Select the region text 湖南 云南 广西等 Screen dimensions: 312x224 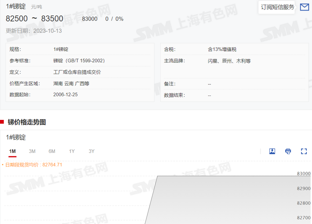click(71, 83)
